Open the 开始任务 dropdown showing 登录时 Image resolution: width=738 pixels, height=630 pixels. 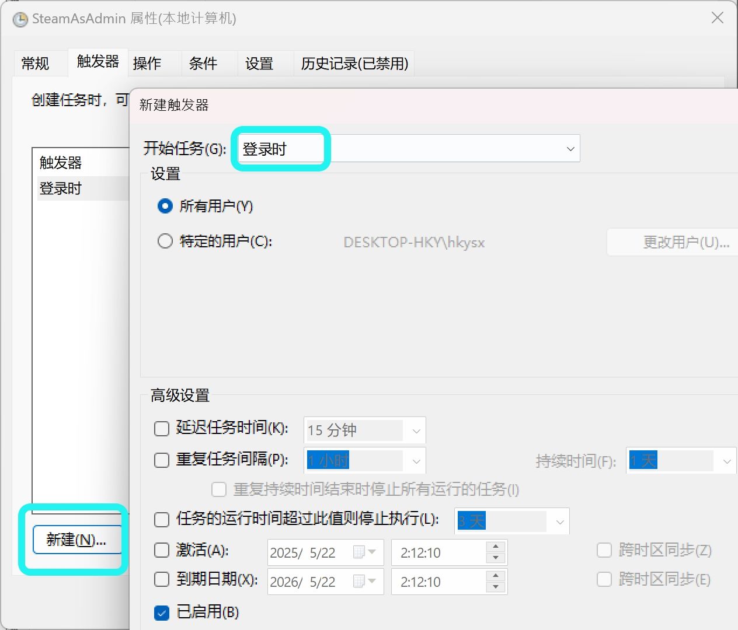tap(409, 149)
